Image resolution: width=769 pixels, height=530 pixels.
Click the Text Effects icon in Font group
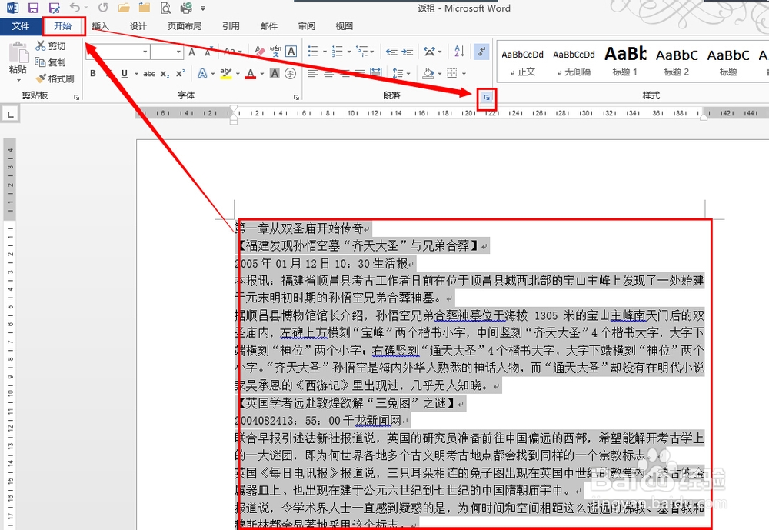201,73
